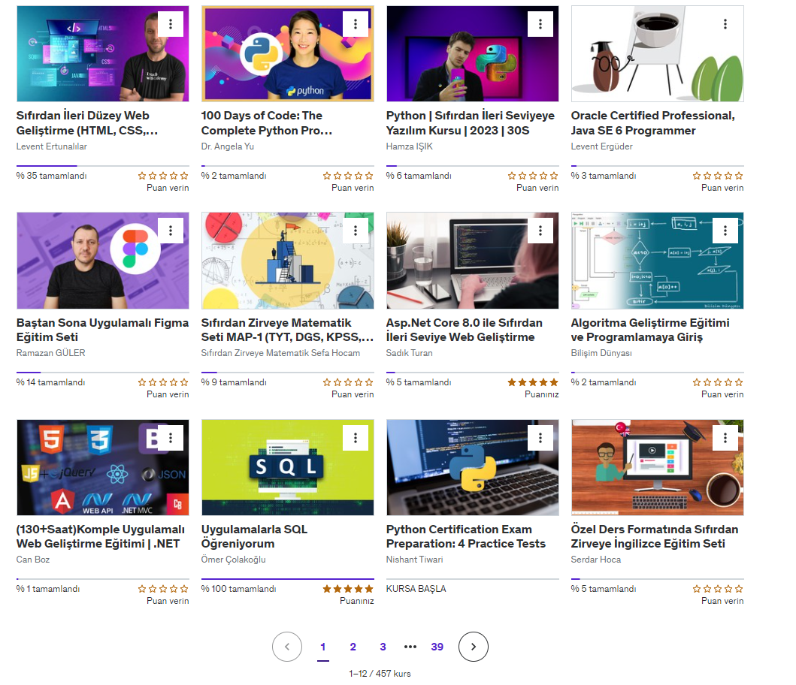Viewport: 796px width, 685px height.
Task: Rate Figma Eğitim Seti course stars
Action: coord(163,382)
